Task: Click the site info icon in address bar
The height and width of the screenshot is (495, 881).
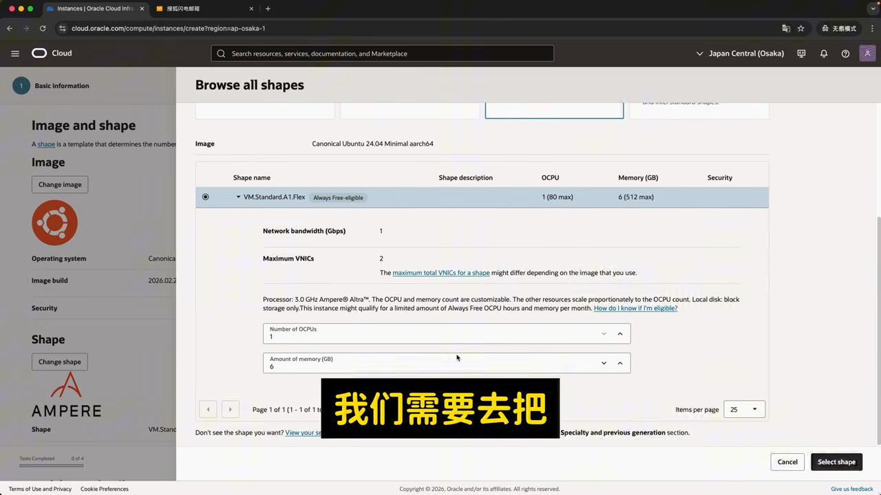Action: pos(63,28)
